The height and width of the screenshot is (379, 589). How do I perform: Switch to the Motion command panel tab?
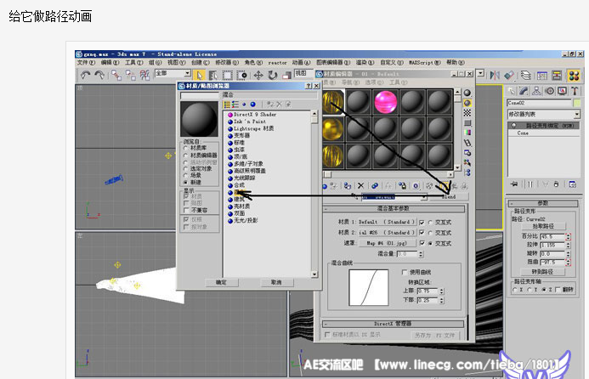550,91
